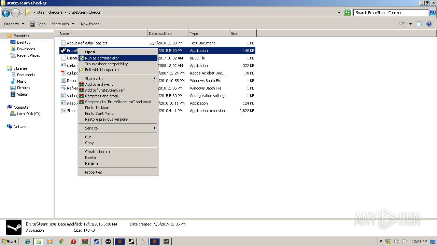
Task: Click the tray volume speaker icon
Action: (396, 242)
